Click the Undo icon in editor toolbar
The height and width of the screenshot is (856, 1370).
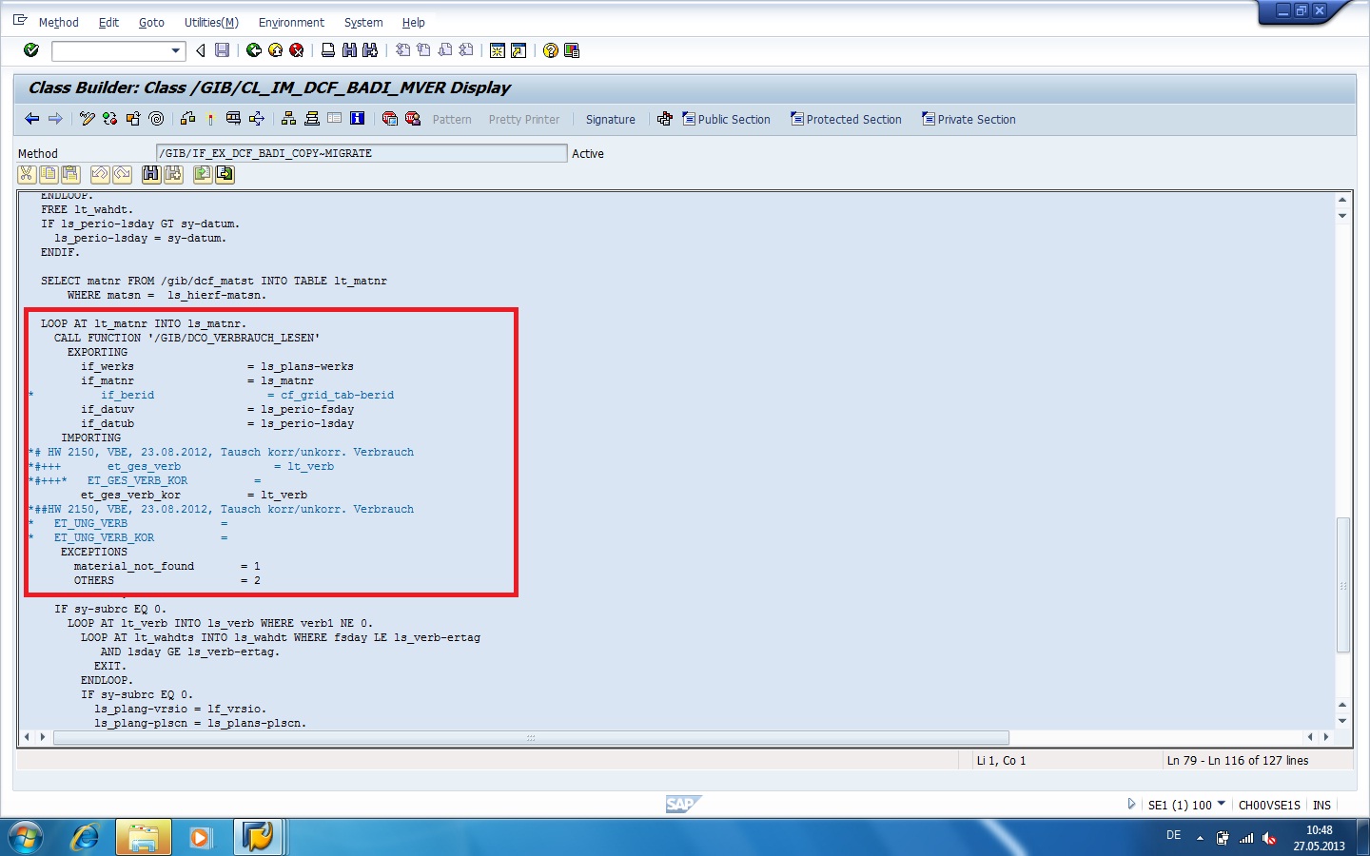(100, 174)
